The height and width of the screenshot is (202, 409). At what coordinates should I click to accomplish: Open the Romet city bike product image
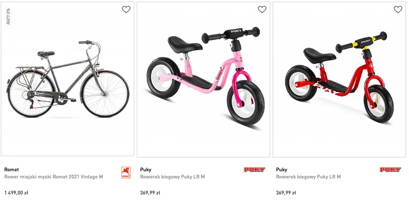tap(68, 80)
